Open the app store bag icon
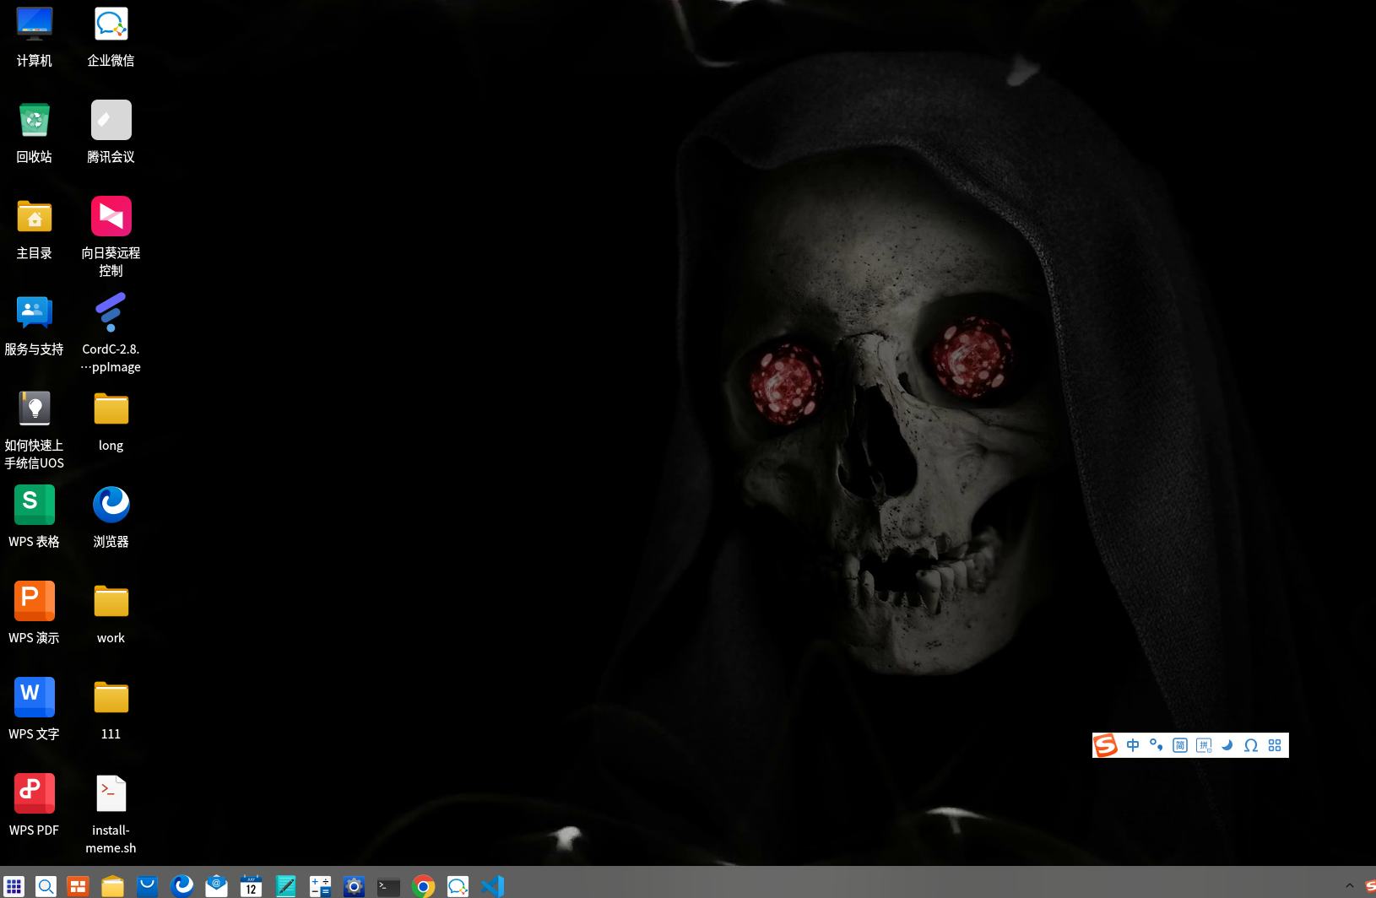Screen dimensions: 1376x898 pyautogui.click(x=148, y=886)
